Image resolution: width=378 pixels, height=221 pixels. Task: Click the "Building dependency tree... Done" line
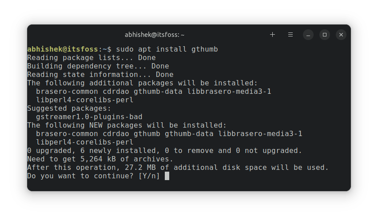98,66
